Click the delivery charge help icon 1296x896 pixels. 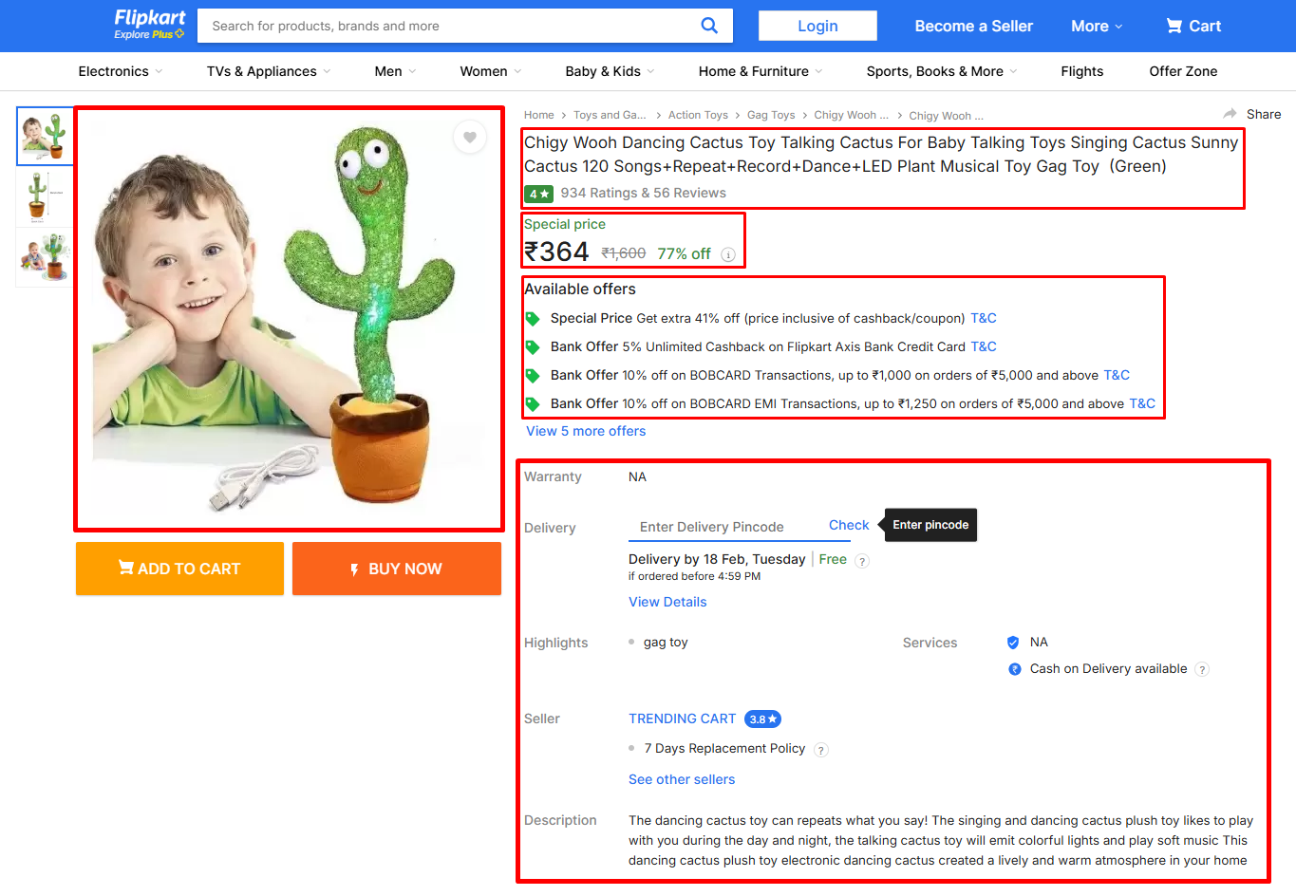click(x=862, y=561)
